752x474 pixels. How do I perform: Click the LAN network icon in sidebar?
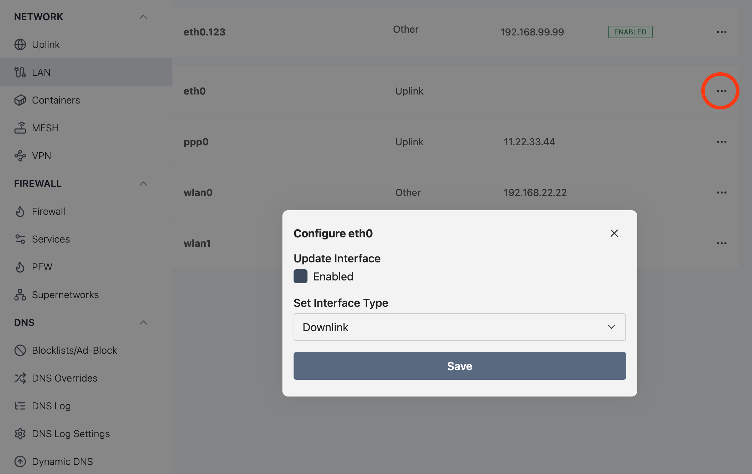[x=20, y=72]
